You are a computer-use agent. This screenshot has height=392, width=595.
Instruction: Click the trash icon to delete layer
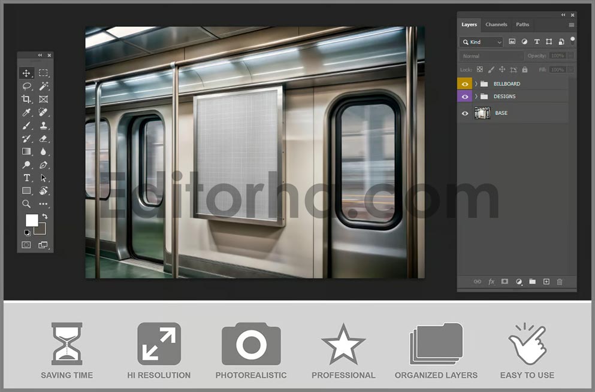click(x=560, y=281)
